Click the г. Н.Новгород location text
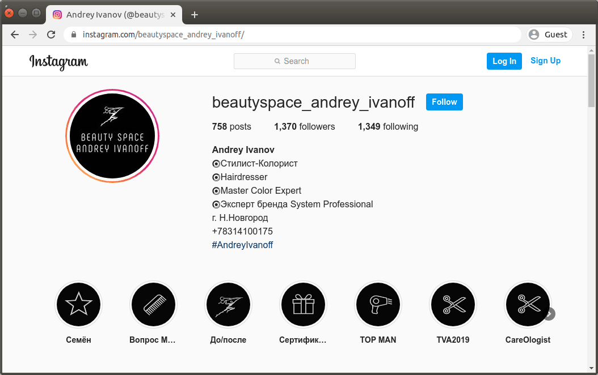Screen dimensions: 598x375 point(240,218)
